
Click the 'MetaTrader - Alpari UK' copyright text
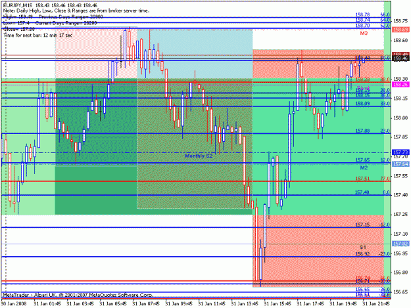tap(78, 295)
